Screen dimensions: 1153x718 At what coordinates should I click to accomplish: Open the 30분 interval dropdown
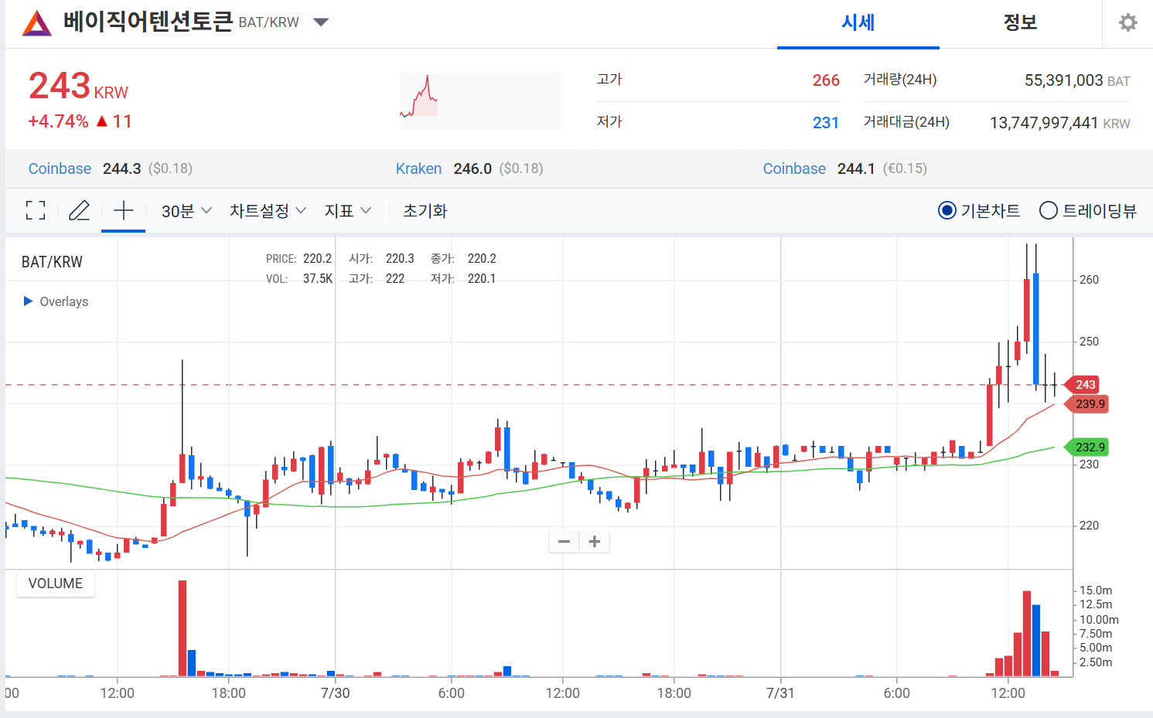(x=186, y=211)
